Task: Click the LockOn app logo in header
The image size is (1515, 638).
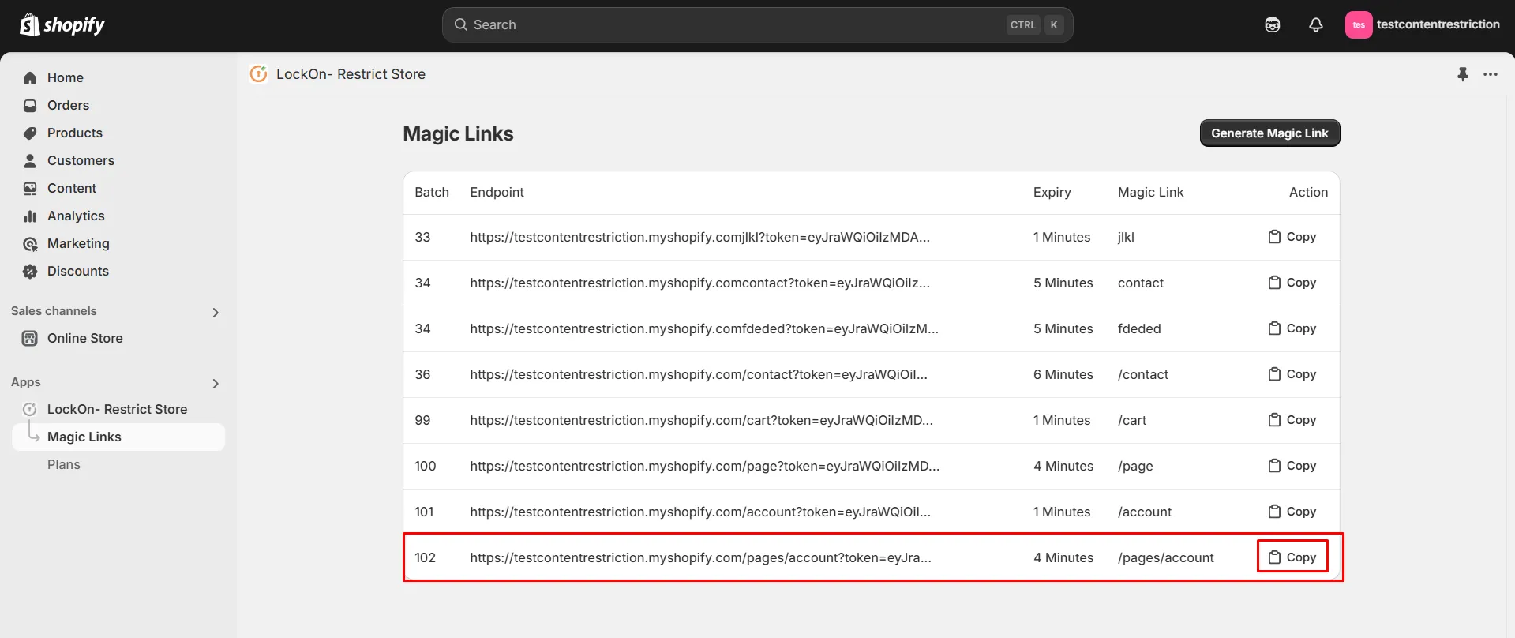Action: pos(258,74)
